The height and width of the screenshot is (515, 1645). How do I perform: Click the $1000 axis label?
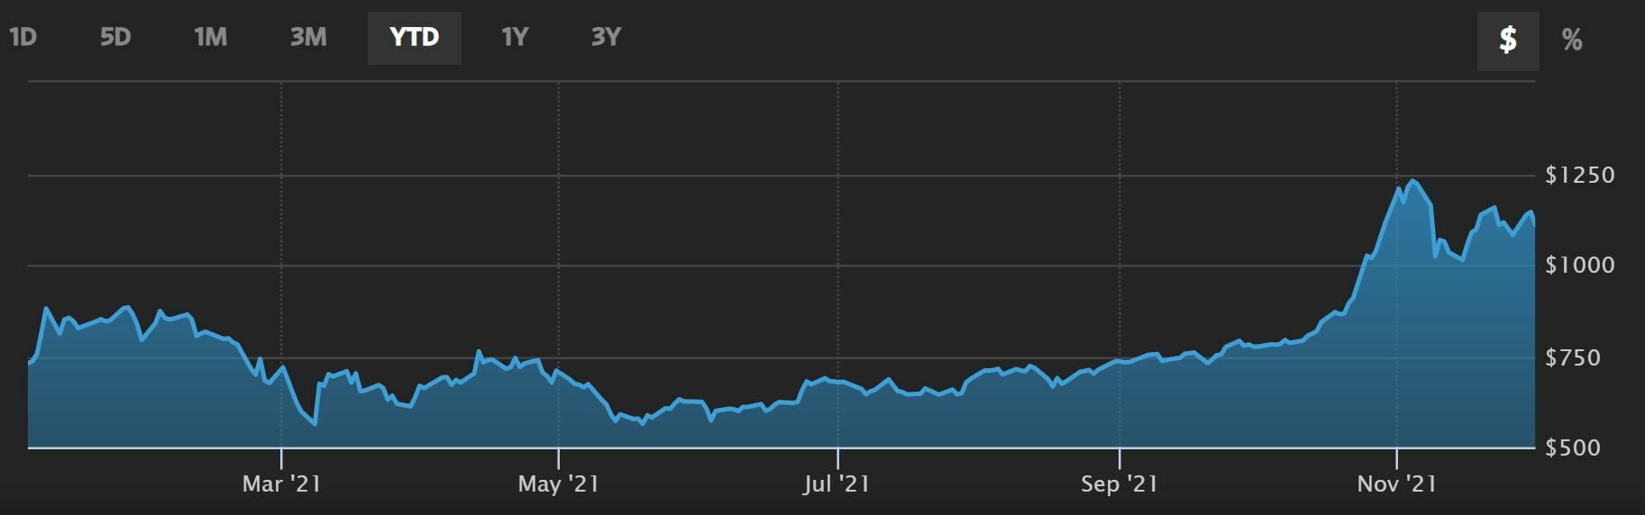pyautogui.click(x=1580, y=265)
